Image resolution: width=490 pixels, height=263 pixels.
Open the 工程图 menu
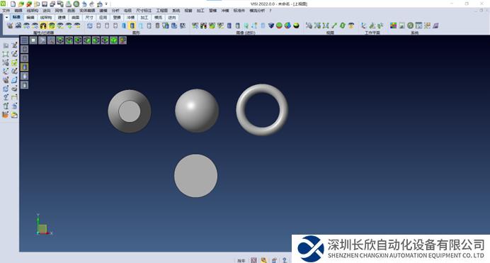pyautogui.click(x=162, y=11)
